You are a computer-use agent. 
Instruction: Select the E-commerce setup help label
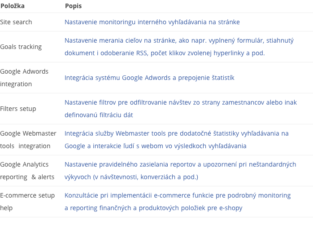(x=27, y=202)
